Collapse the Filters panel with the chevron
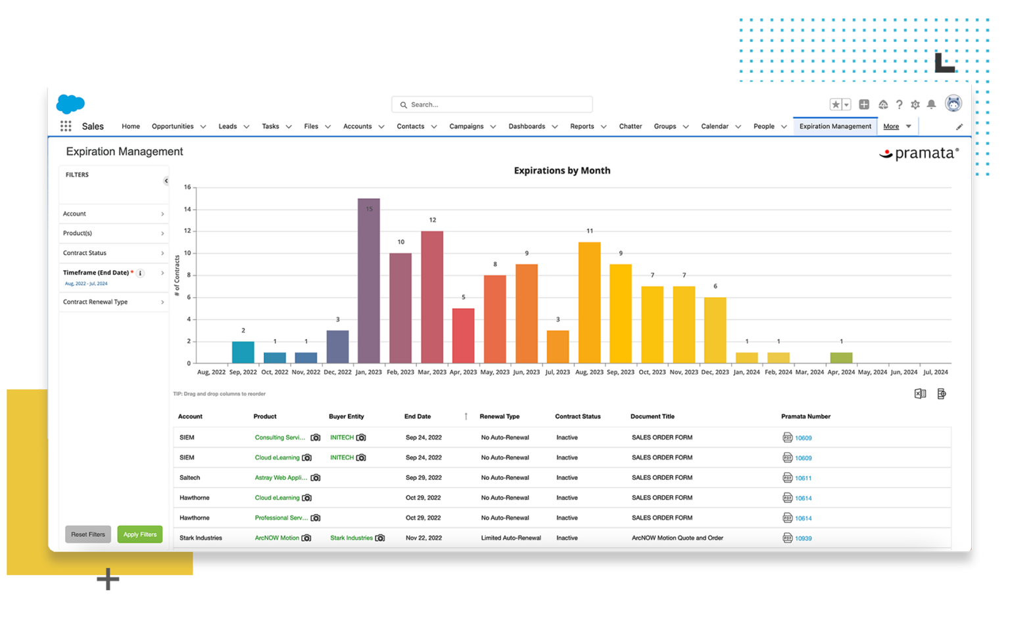The width and height of the screenshot is (1010, 625). coord(165,179)
